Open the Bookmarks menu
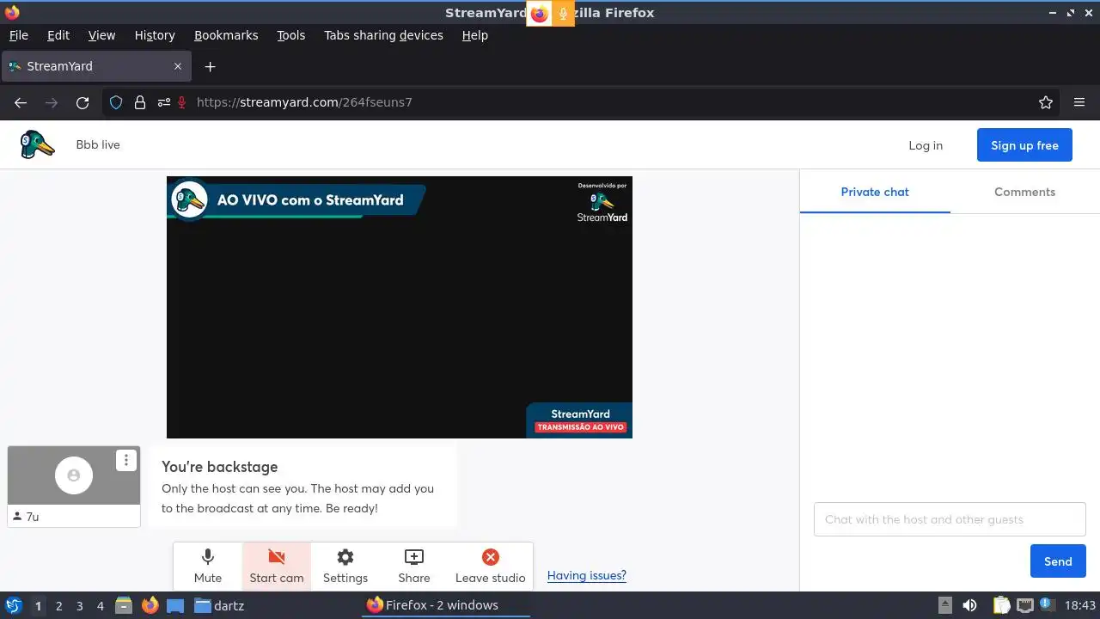The image size is (1100, 619). [x=226, y=35]
